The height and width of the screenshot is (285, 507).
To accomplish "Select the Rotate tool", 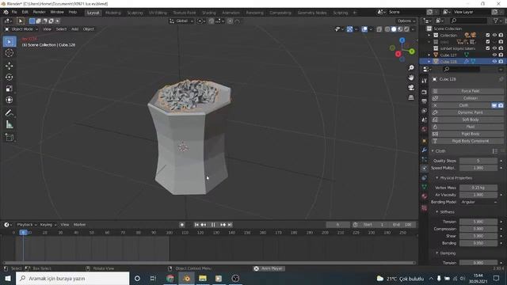I will coord(10,77).
